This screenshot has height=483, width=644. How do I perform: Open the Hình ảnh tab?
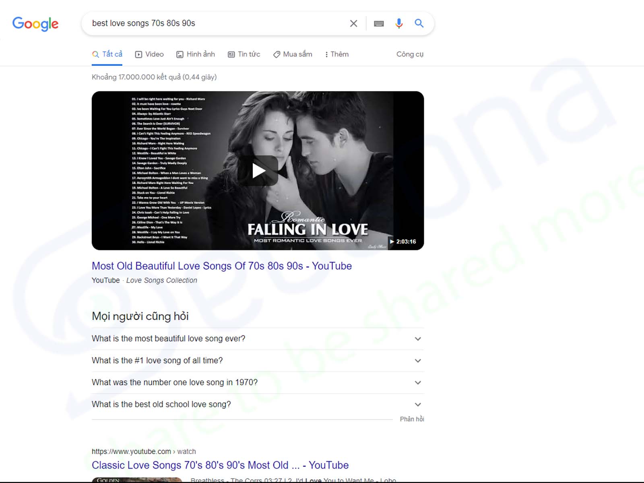point(196,54)
